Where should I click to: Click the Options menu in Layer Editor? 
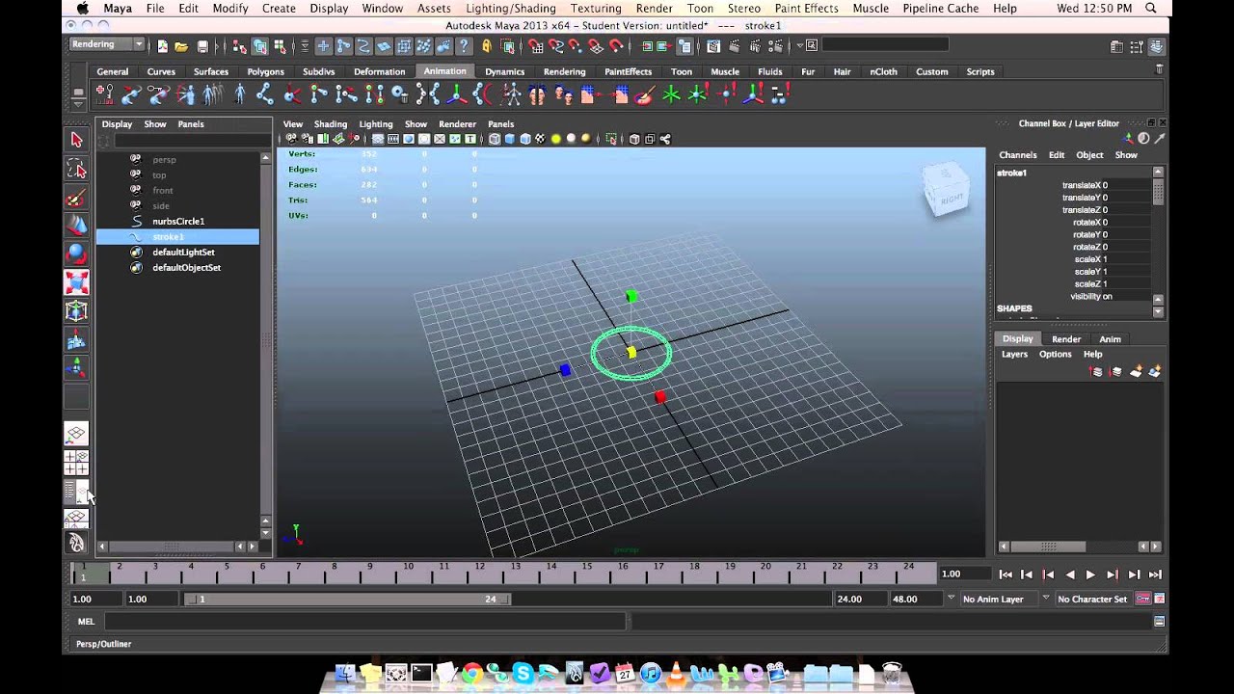1055,354
